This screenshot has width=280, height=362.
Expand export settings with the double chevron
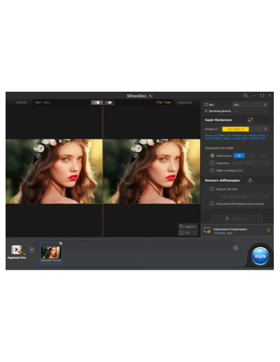pos(269,230)
